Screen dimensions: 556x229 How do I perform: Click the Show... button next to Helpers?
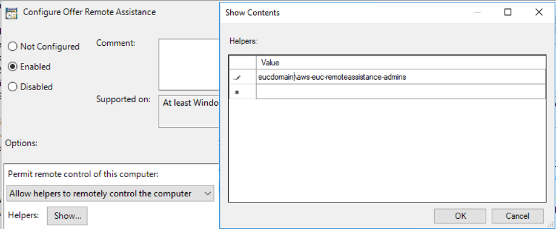click(x=67, y=216)
